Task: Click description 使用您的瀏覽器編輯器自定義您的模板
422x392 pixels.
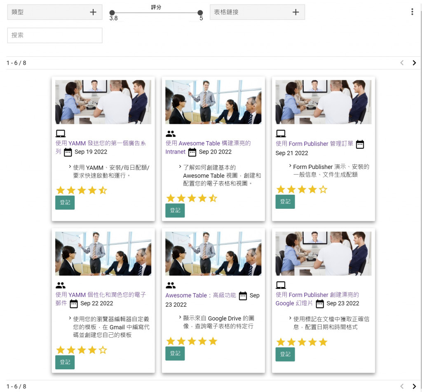Action: [111, 327]
